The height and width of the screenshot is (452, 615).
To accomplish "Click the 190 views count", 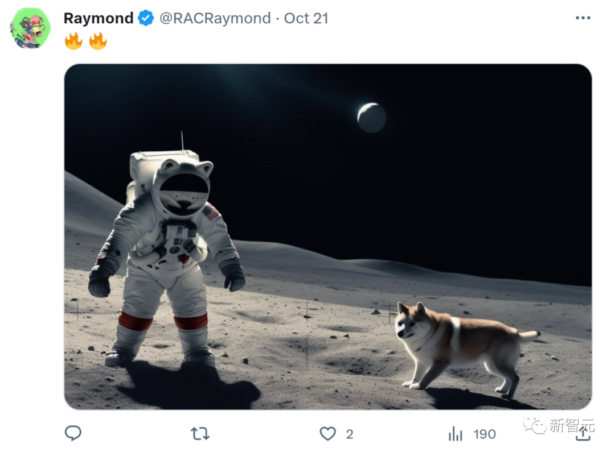I will tap(484, 434).
